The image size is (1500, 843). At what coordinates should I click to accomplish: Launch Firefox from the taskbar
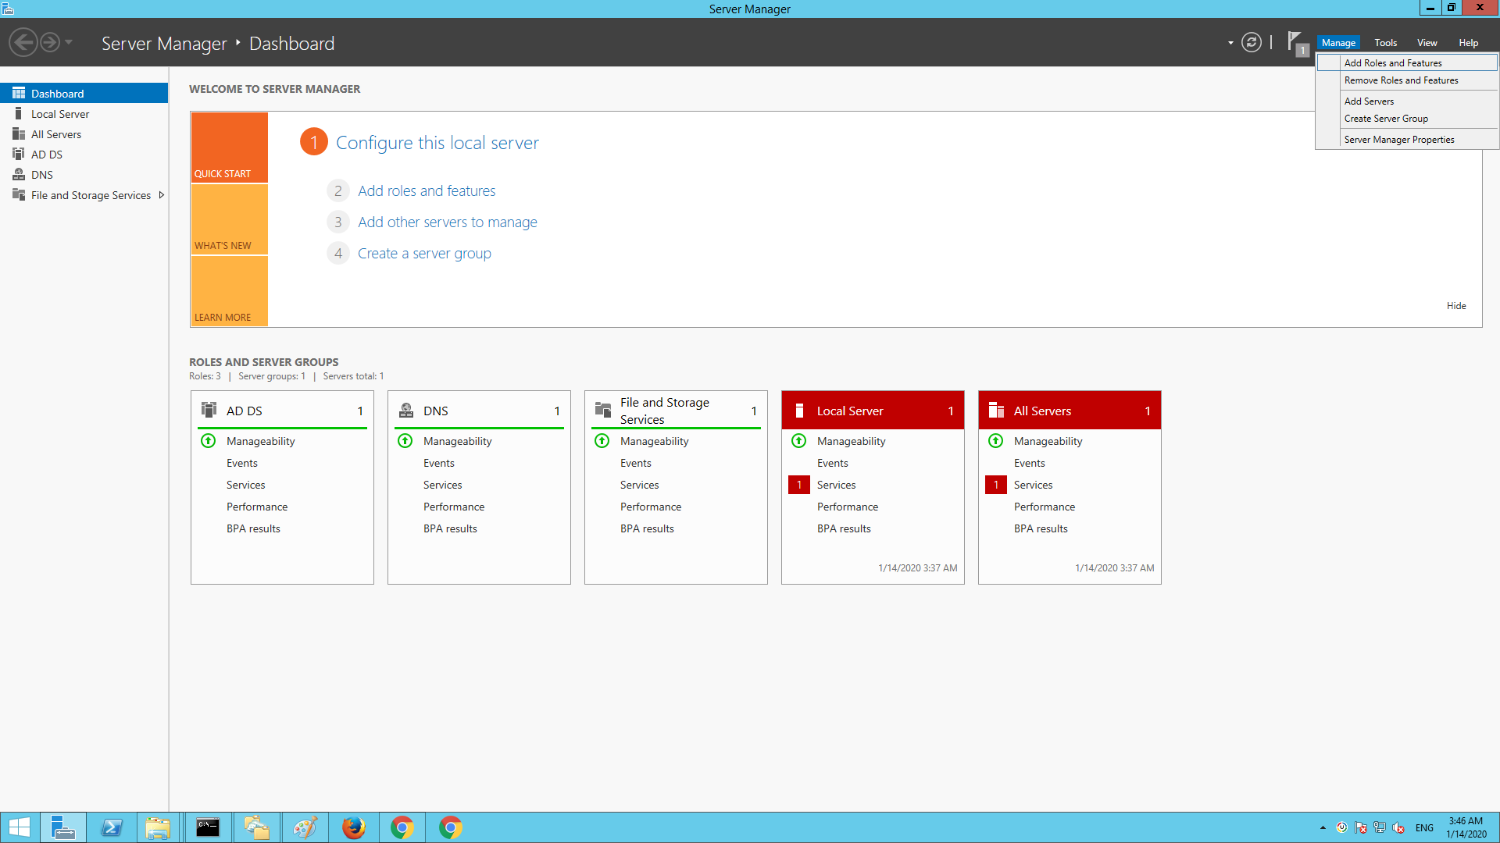click(353, 827)
